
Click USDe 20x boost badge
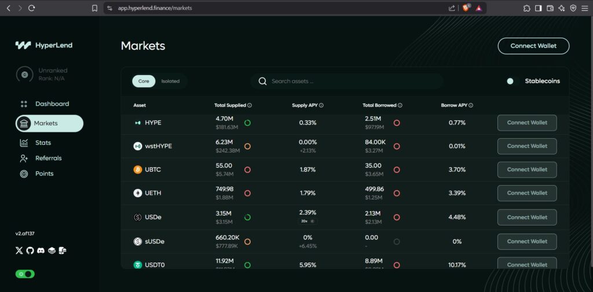pyautogui.click(x=308, y=221)
